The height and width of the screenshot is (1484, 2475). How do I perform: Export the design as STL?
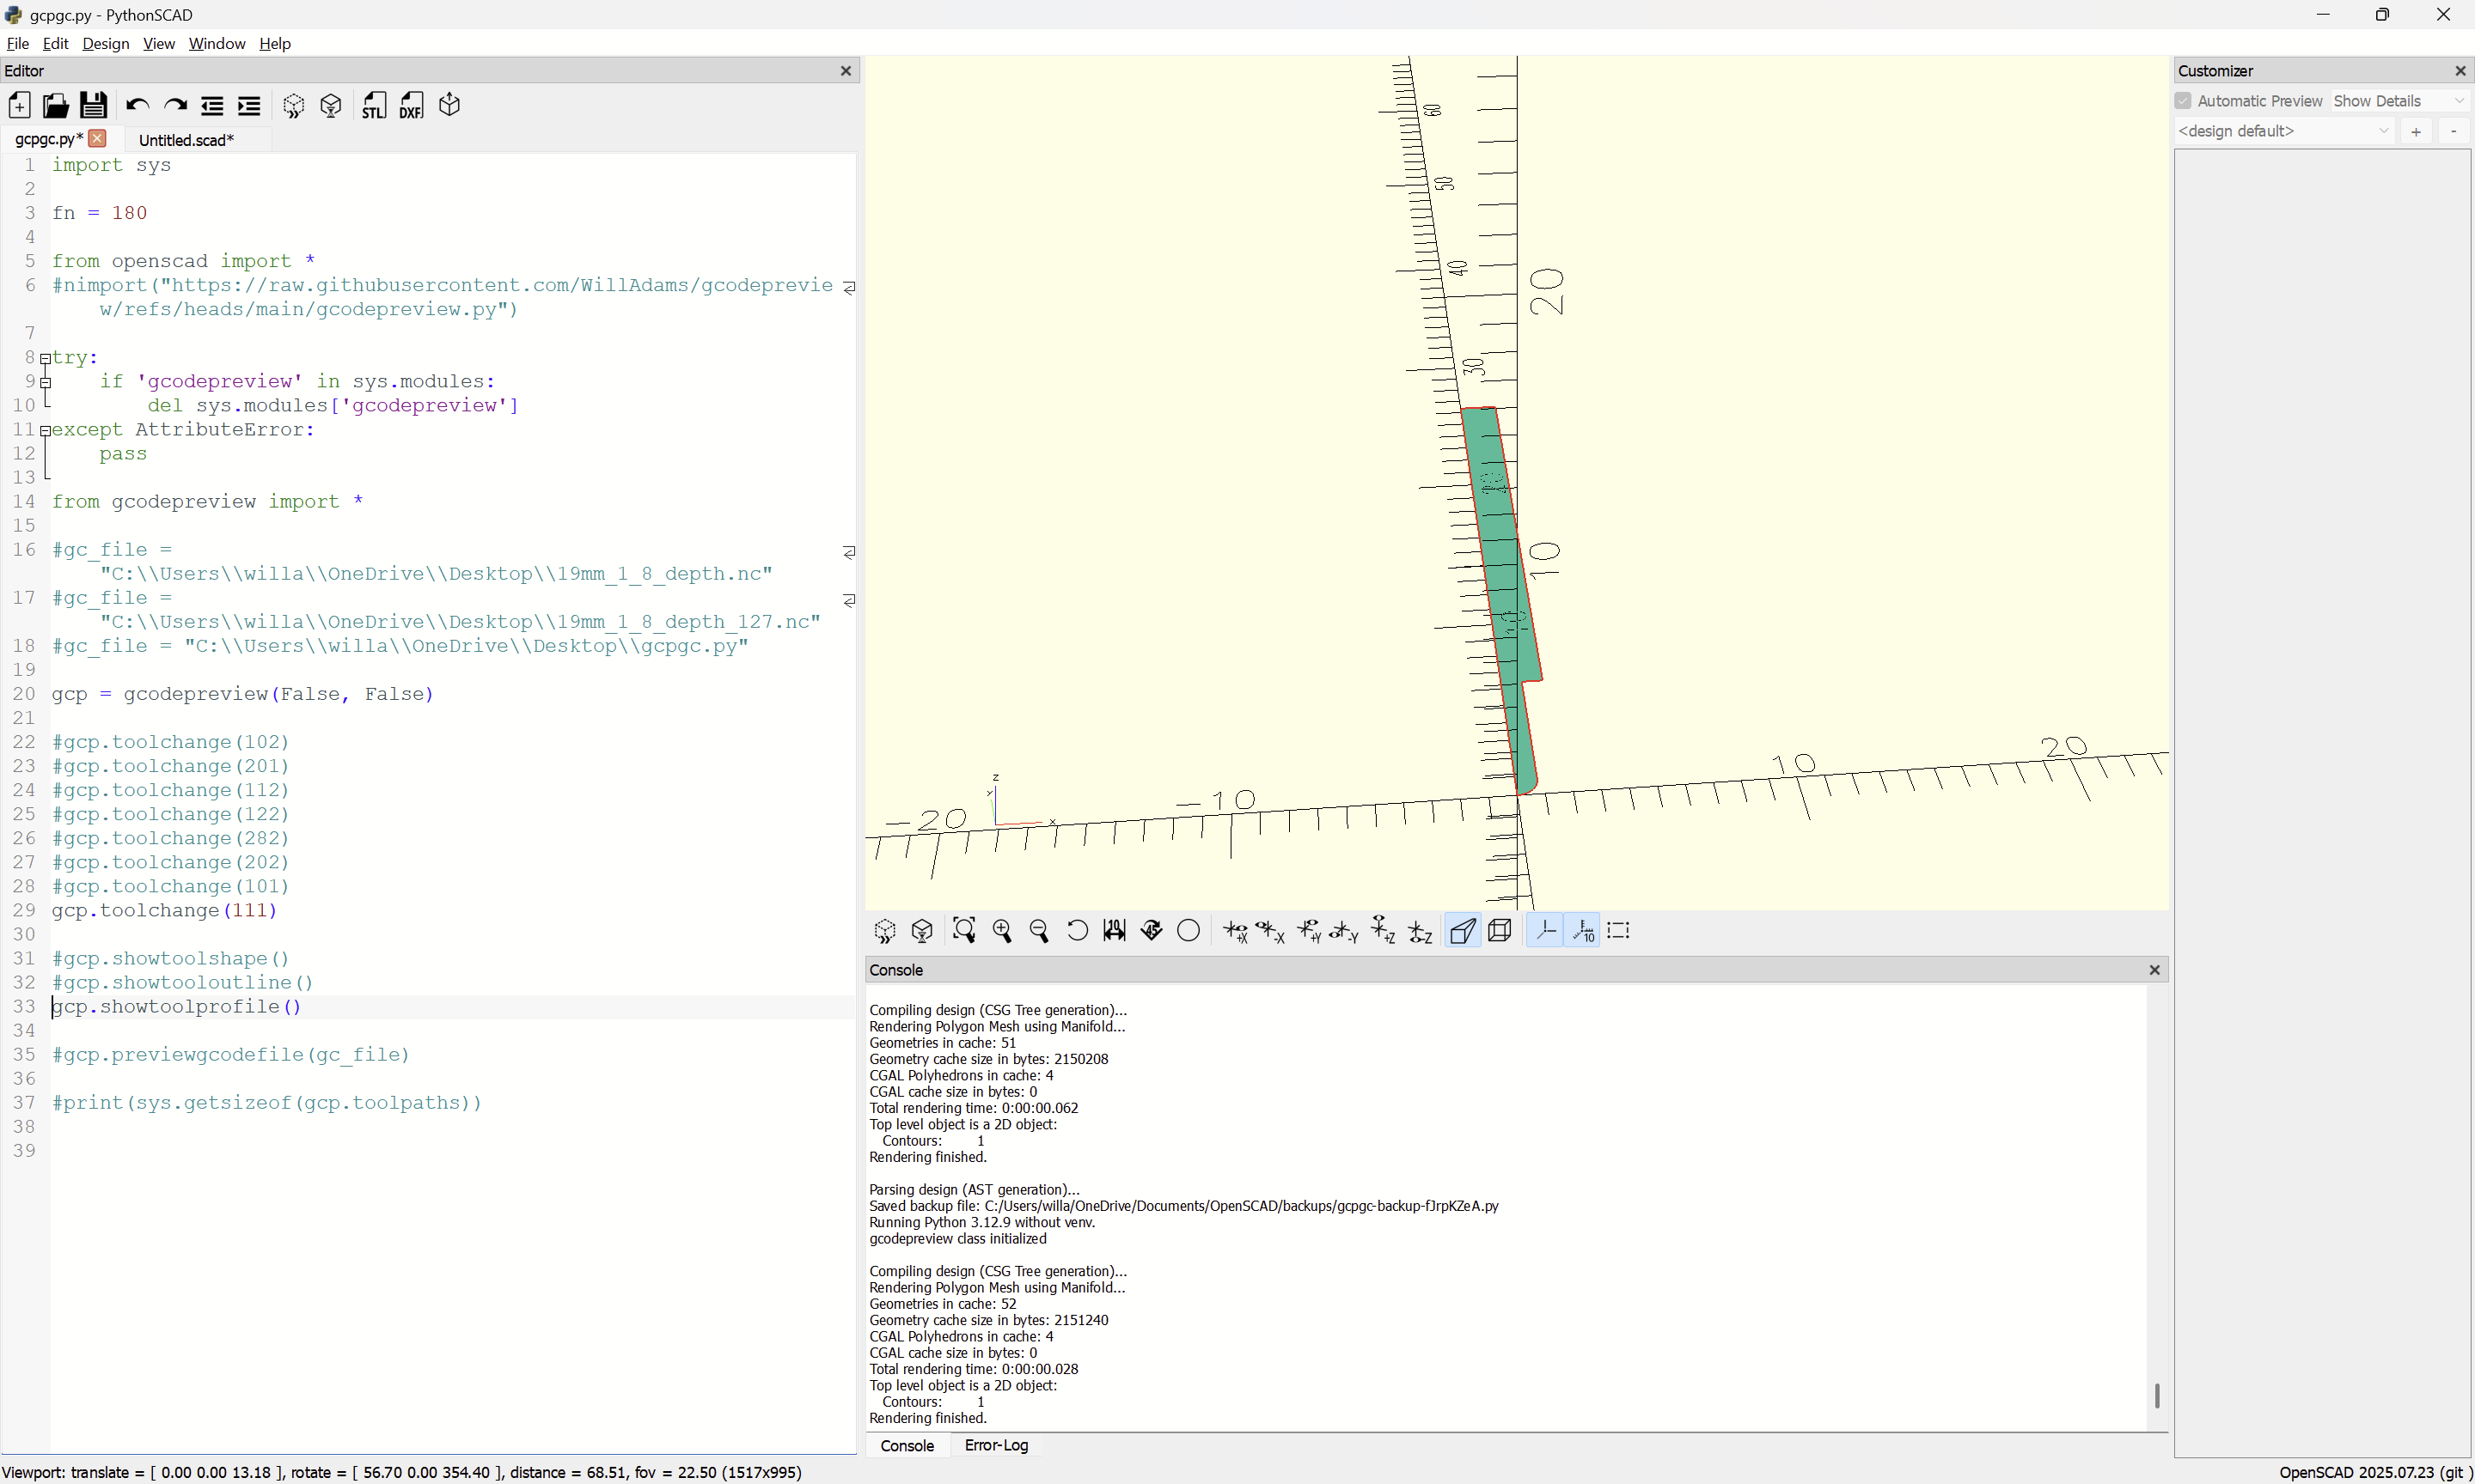pos(374,106)
